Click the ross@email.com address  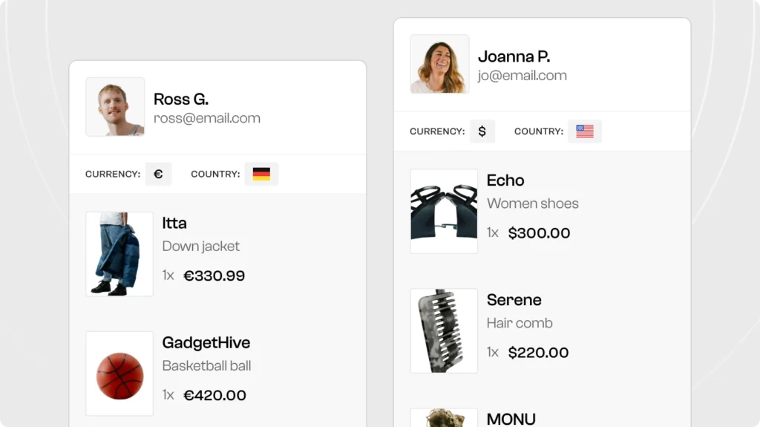[207, 118]
